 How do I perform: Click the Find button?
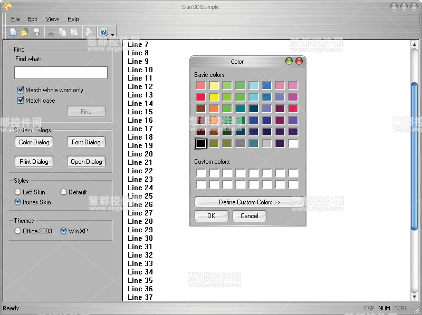(86, 112)
